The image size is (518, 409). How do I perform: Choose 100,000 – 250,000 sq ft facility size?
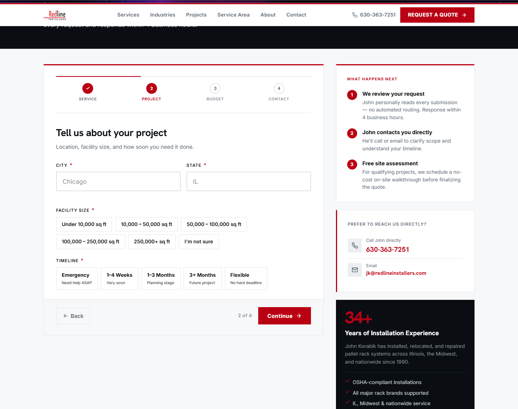90,242
